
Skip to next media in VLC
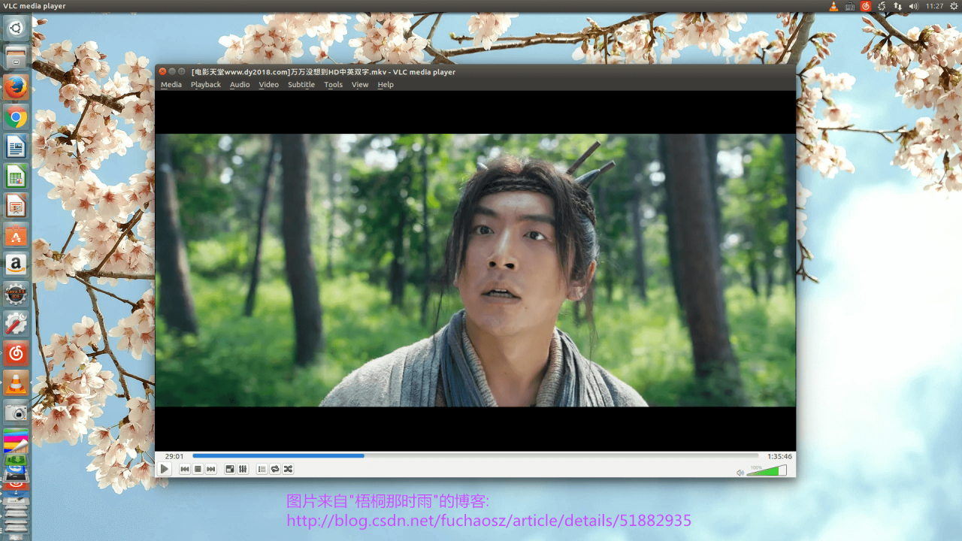pyautogui.click(x=211, y=469)
